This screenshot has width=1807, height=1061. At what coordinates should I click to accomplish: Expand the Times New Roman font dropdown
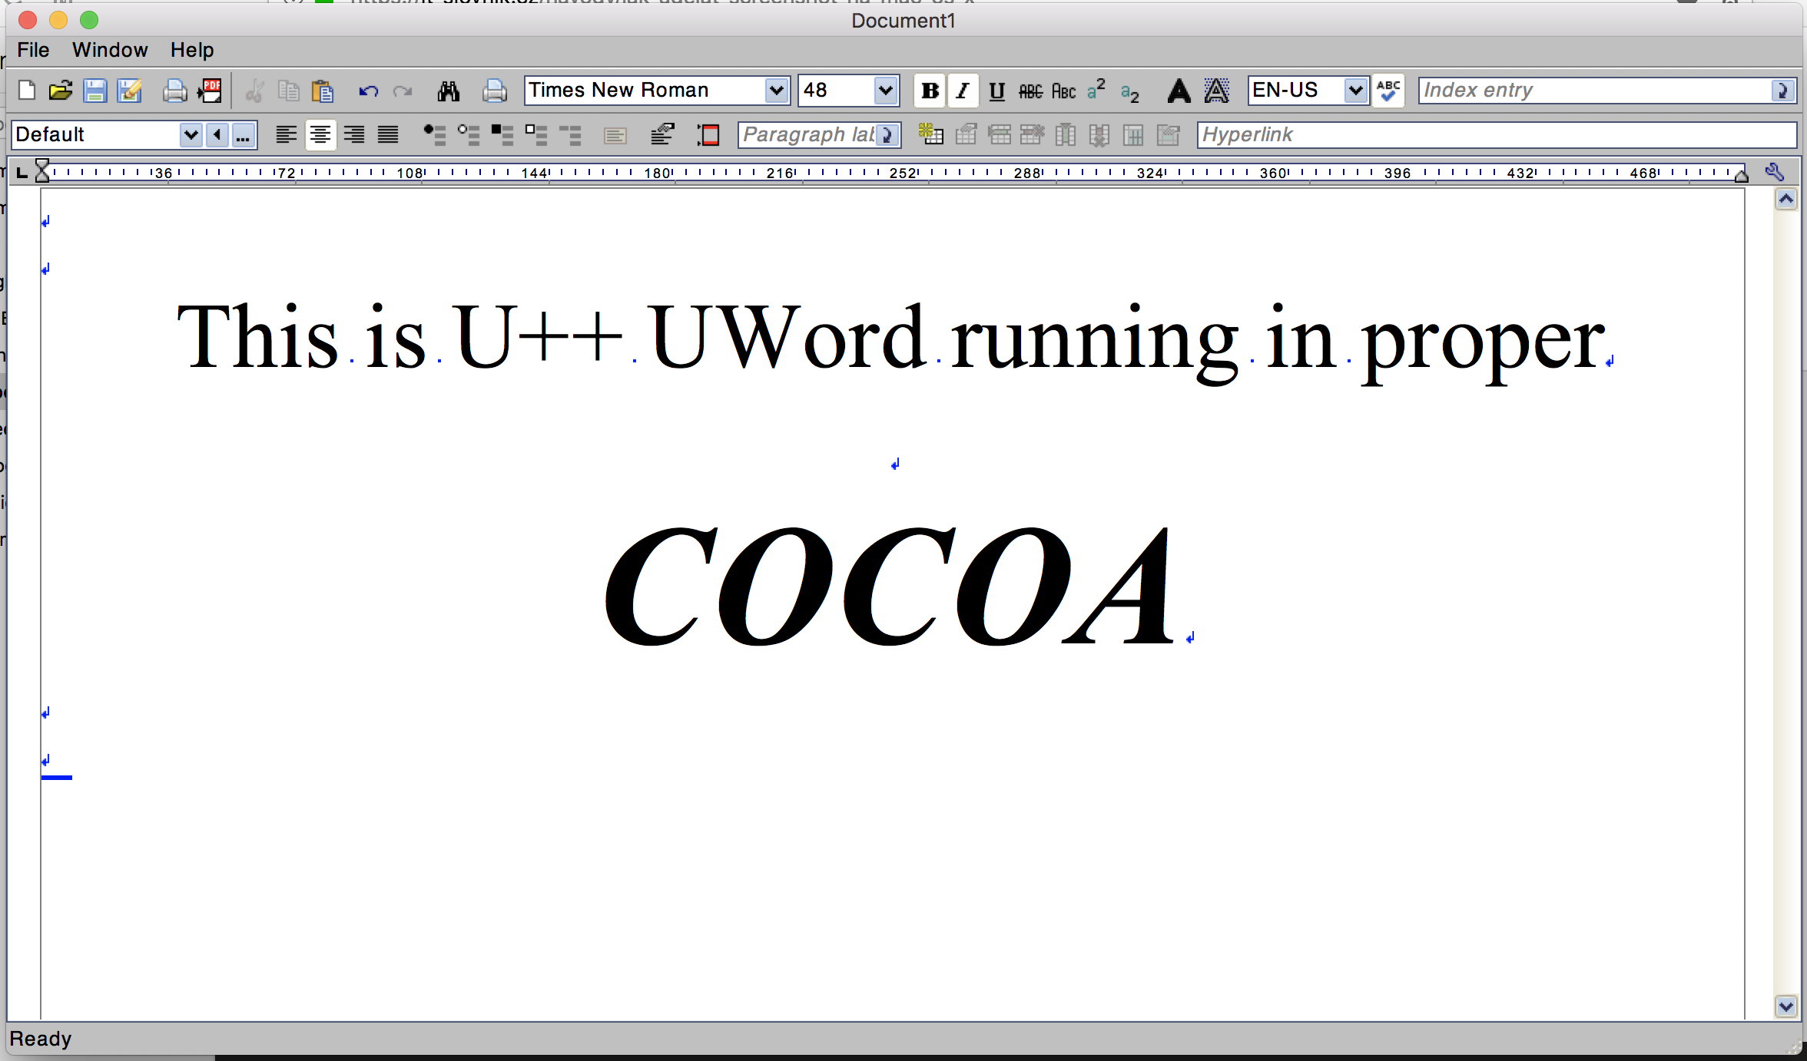click(x=777, y=91)
